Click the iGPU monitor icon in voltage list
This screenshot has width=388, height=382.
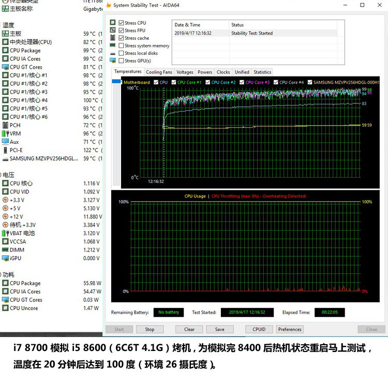(x=5, y=258)
